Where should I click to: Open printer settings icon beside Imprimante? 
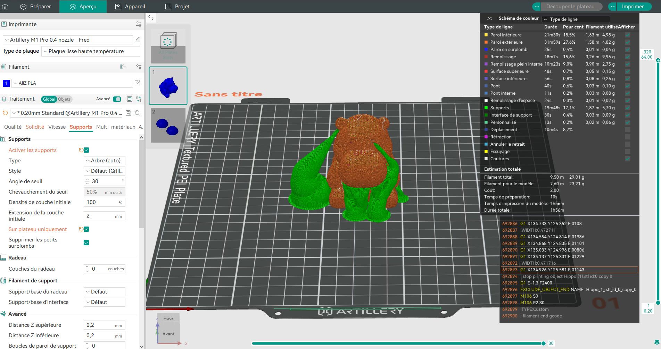(139, 24)
